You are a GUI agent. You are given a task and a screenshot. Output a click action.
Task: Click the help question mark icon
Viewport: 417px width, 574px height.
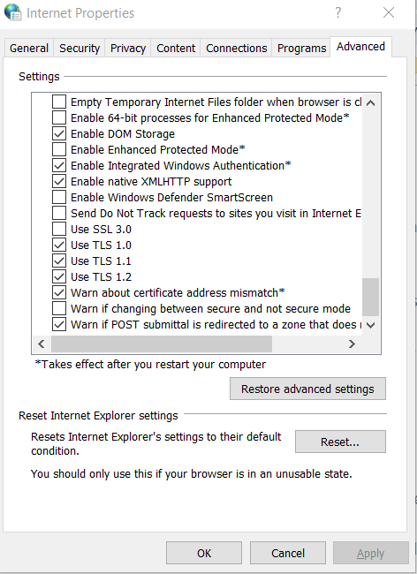pos(337,13)
